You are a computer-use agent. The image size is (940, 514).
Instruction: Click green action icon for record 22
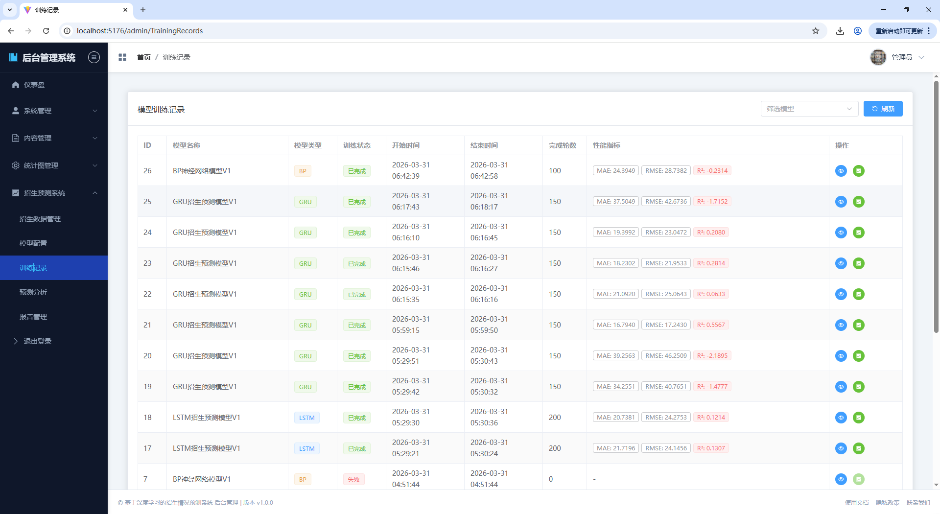858,294
